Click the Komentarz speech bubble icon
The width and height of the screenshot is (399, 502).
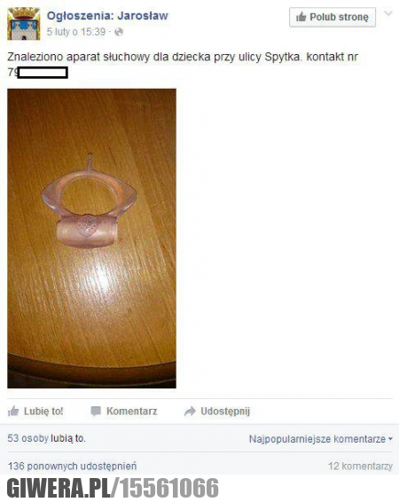pyautogui.click(x=96, y=411)
